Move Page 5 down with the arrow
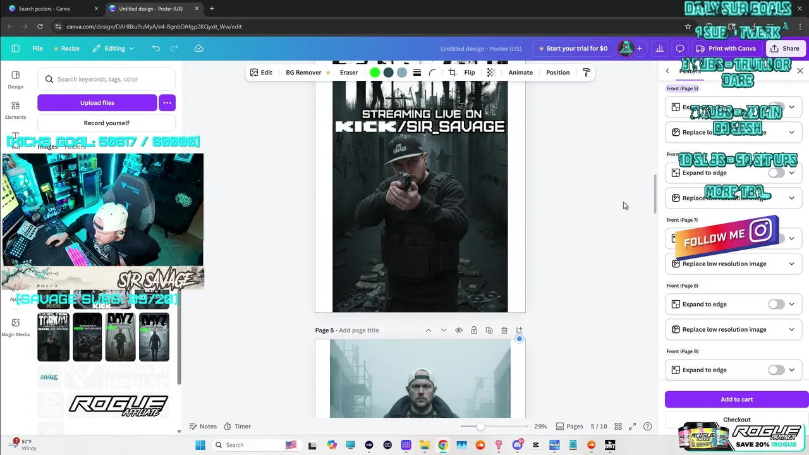809x455 pixels. coord(443,331)
